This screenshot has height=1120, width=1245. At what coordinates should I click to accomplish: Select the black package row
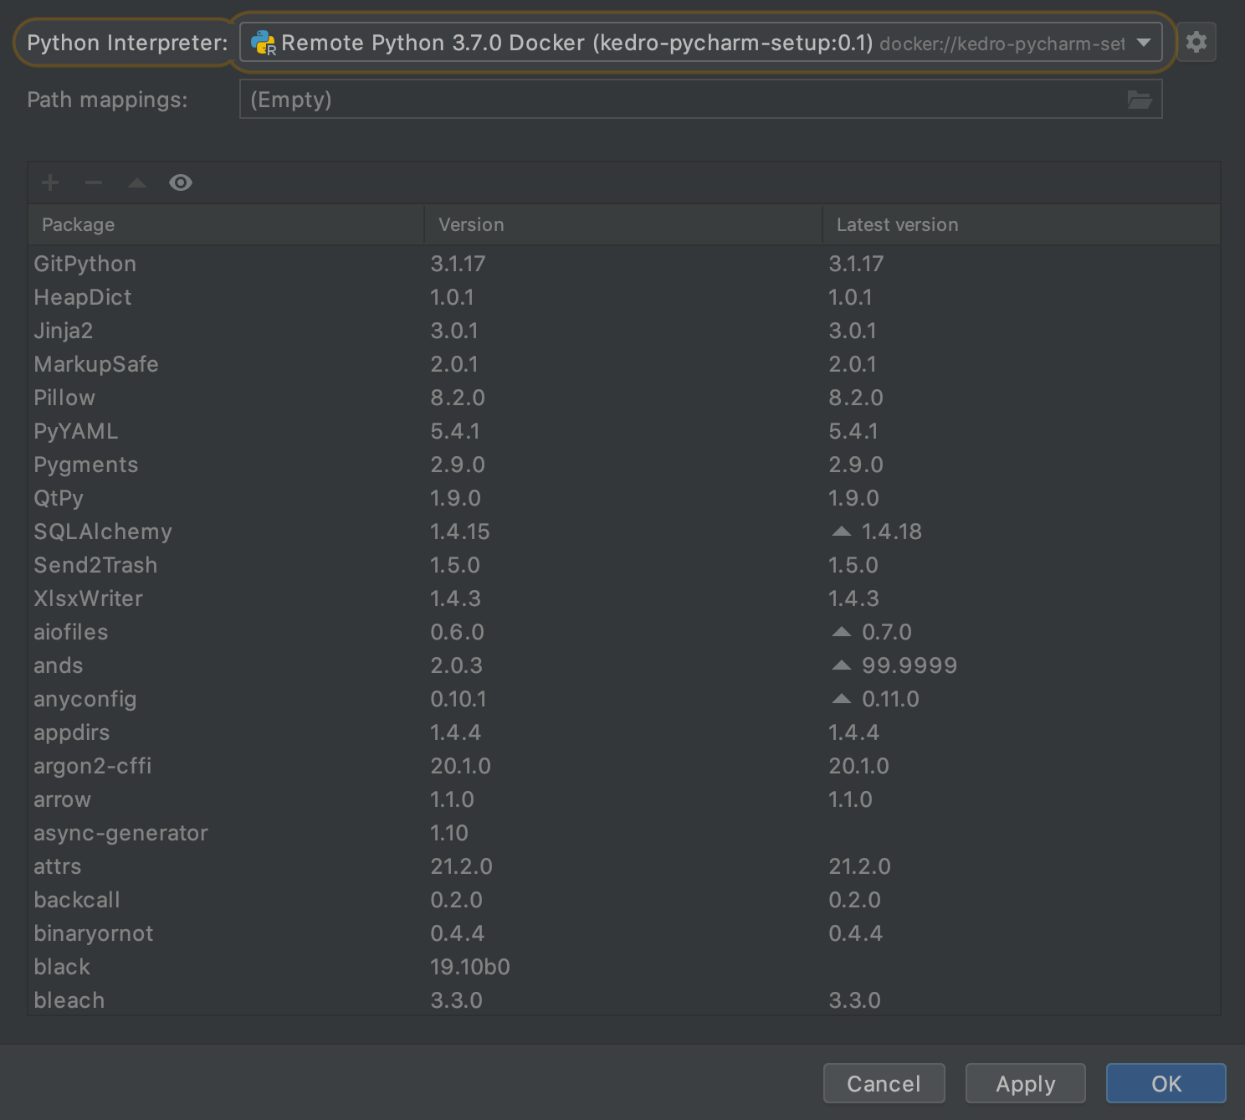62,967
